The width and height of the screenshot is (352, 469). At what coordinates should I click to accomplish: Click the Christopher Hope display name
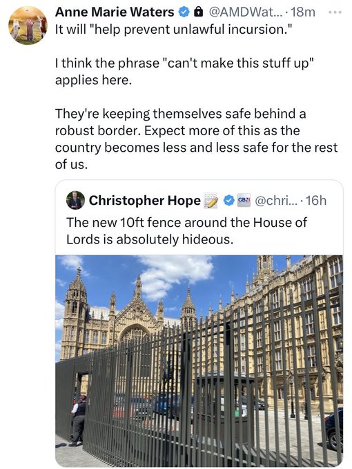pyautogui.click(x=144, y=201)
